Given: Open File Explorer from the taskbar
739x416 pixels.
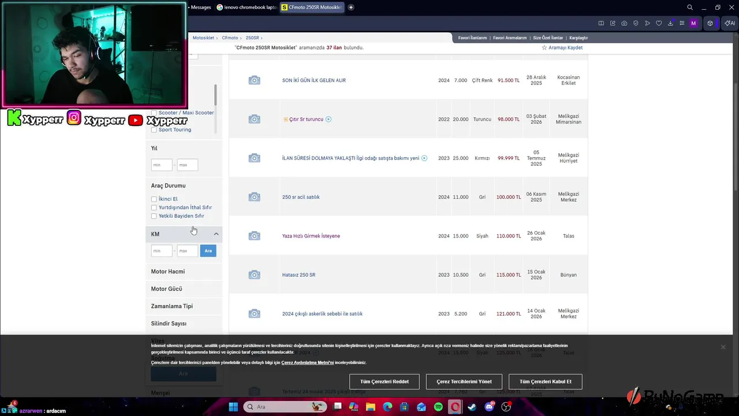Looking at the screenshot, I should (x=371, y=407).
